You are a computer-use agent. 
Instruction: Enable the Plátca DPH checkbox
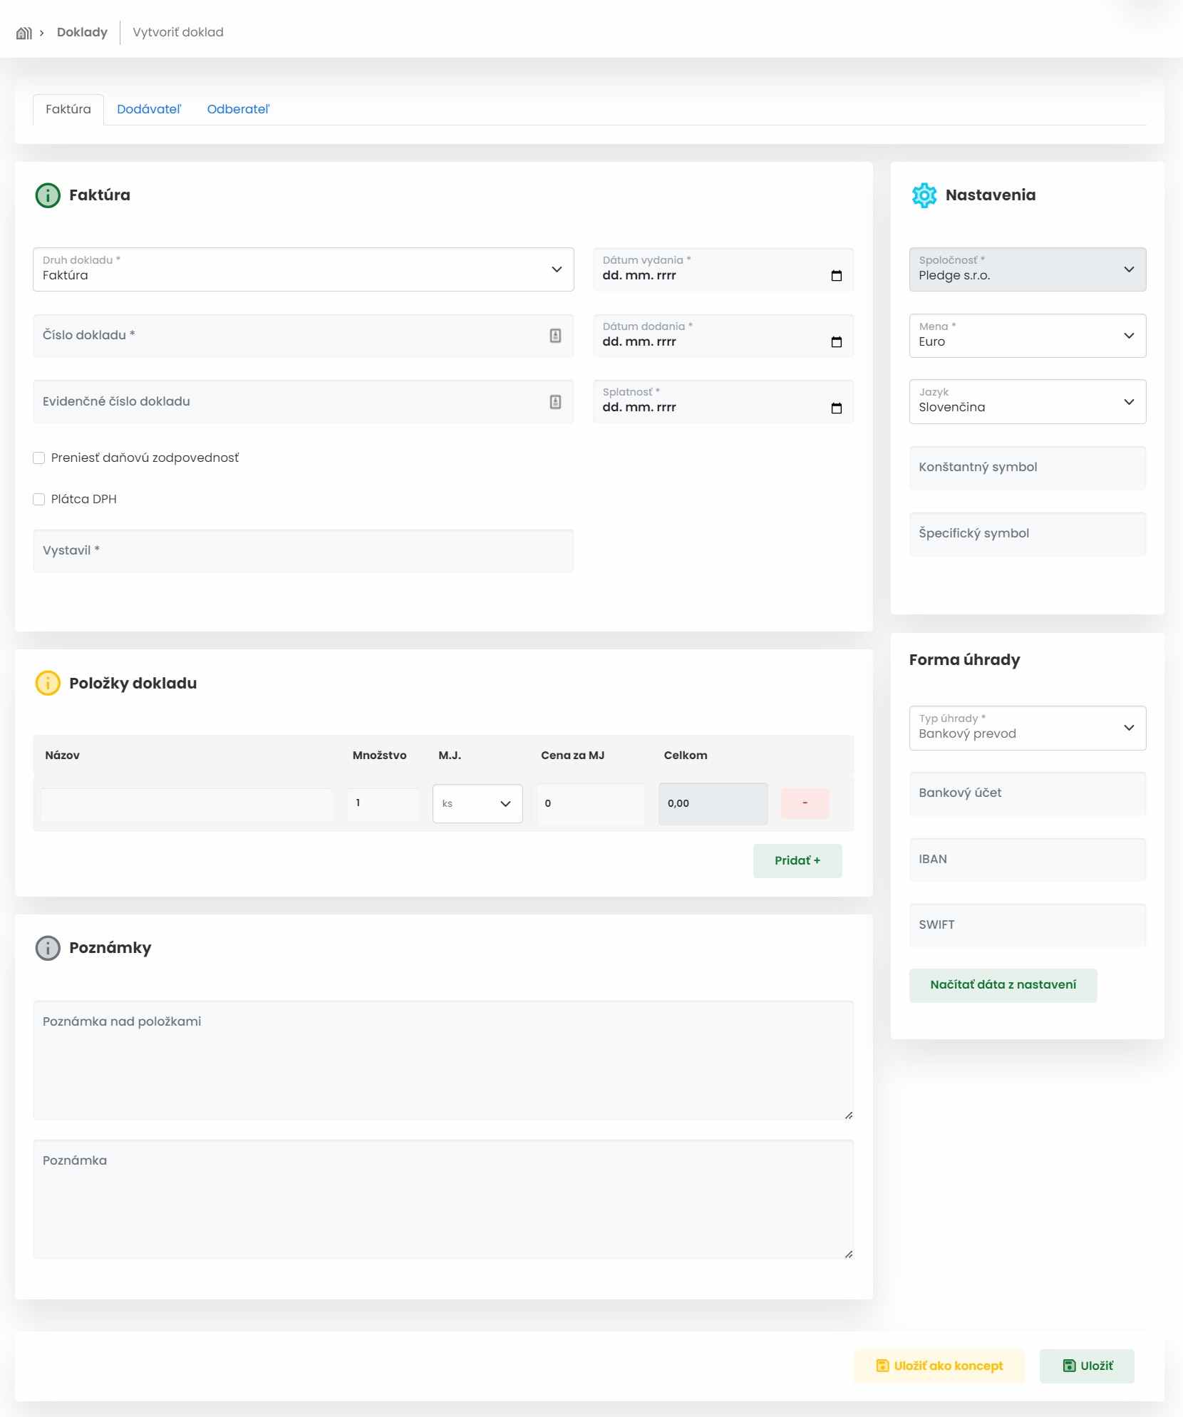(x=39, y=500)
